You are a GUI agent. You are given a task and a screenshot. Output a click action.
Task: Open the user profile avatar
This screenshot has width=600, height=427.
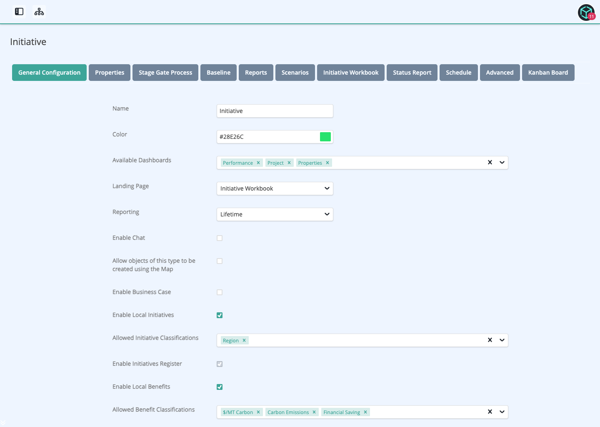[586, 13]
